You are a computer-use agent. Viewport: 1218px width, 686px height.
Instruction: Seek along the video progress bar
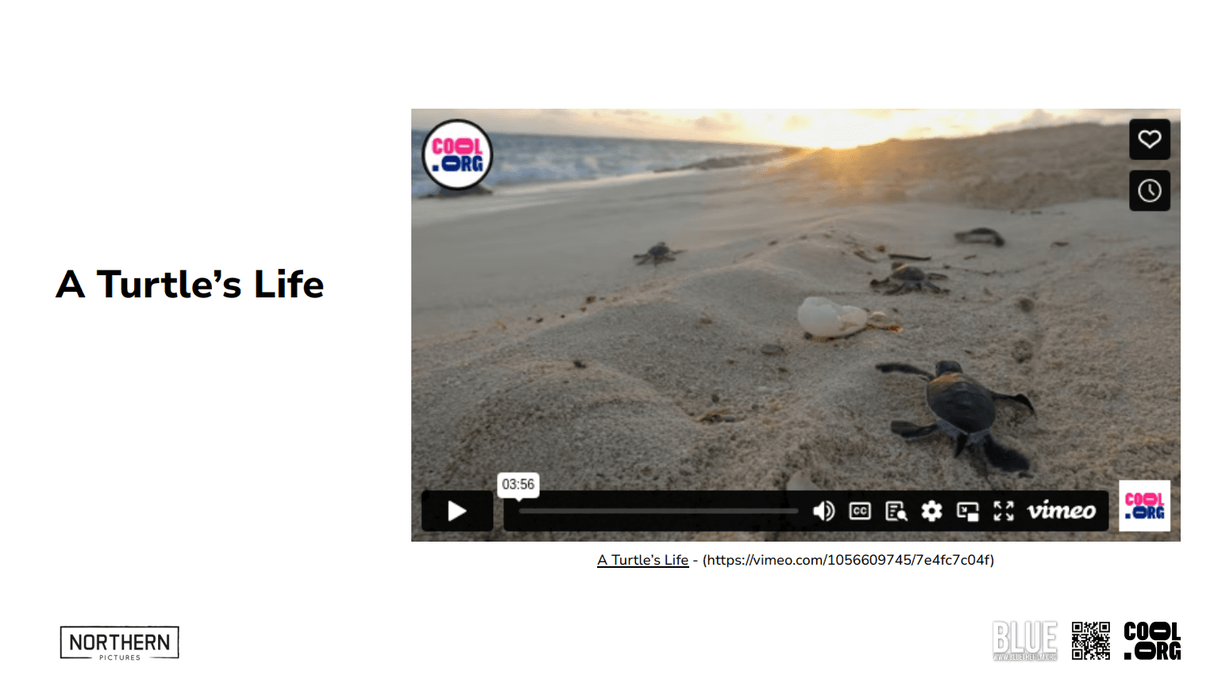(658, 512)
